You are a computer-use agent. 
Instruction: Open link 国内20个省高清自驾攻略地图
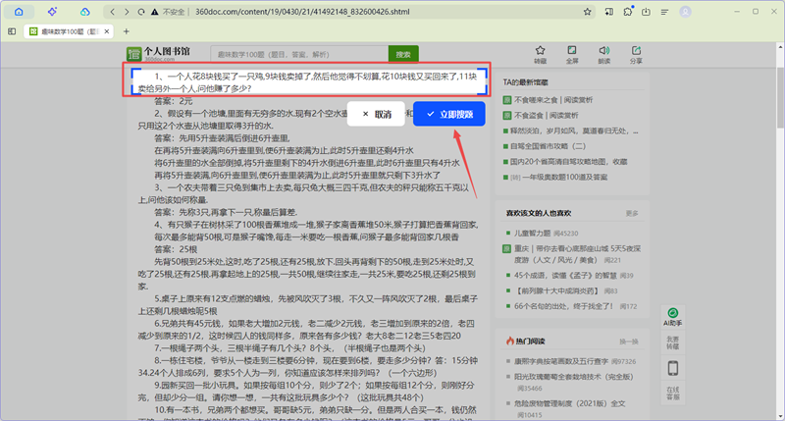click(x=569, y=162)
